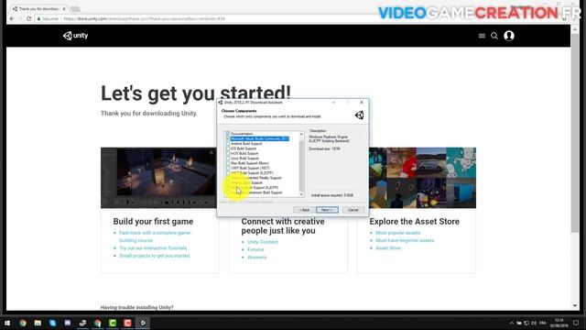Toggle the Documentation component checkbox
Screen dimensions: 586x330
point(228,134)
